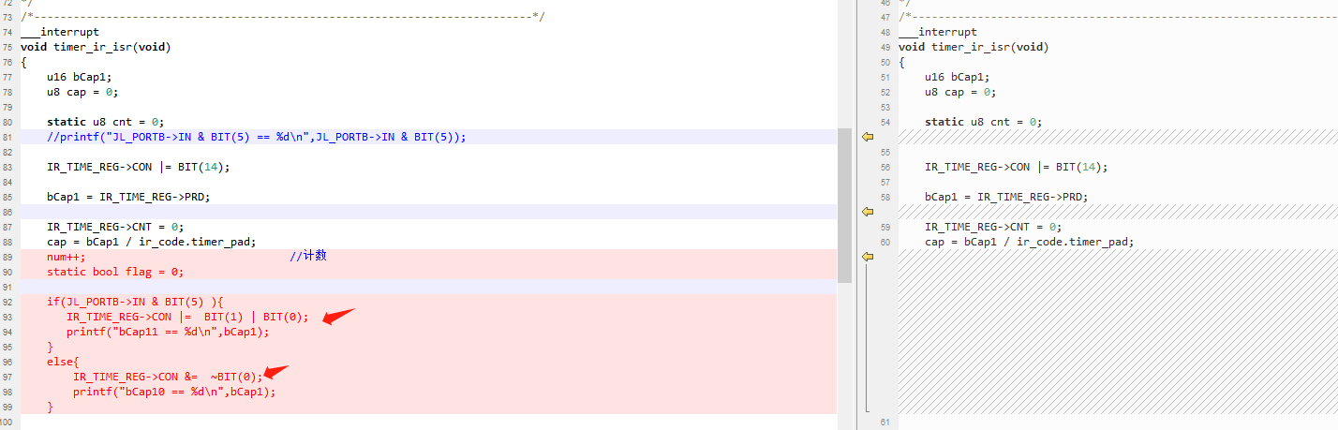Click line number 89 in the left gutter
The width and height of the screenshot is (1338, 430).
point(7,258)
